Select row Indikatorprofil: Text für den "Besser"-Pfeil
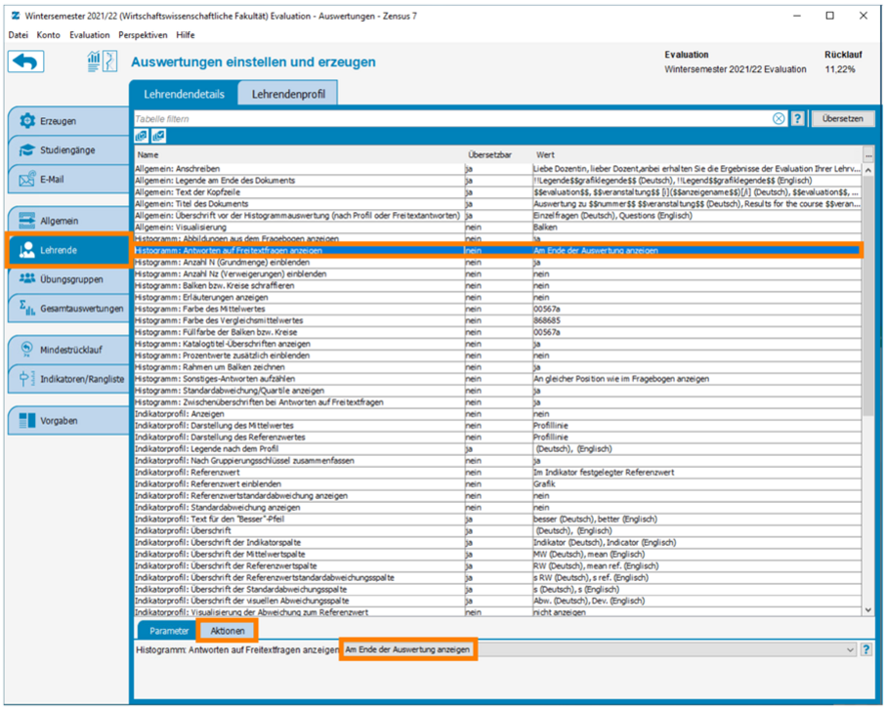 (498, 520)
